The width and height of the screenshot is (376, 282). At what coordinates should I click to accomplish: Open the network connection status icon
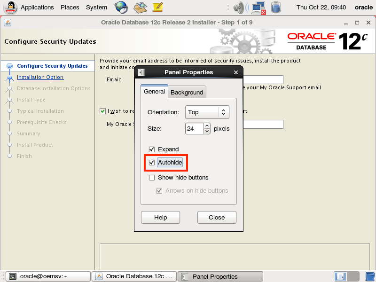pyautogui.click(x=258, y=8)
